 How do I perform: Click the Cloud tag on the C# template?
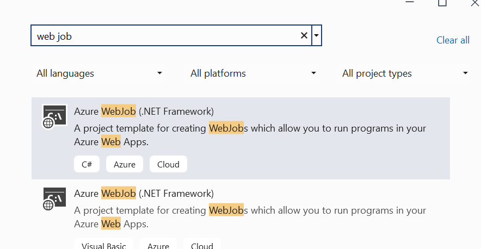tap(169, 164)
